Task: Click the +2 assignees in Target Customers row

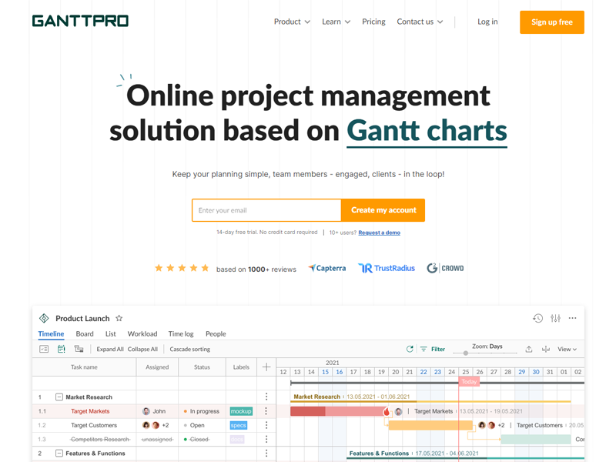Action: click(x=166, y=426)
